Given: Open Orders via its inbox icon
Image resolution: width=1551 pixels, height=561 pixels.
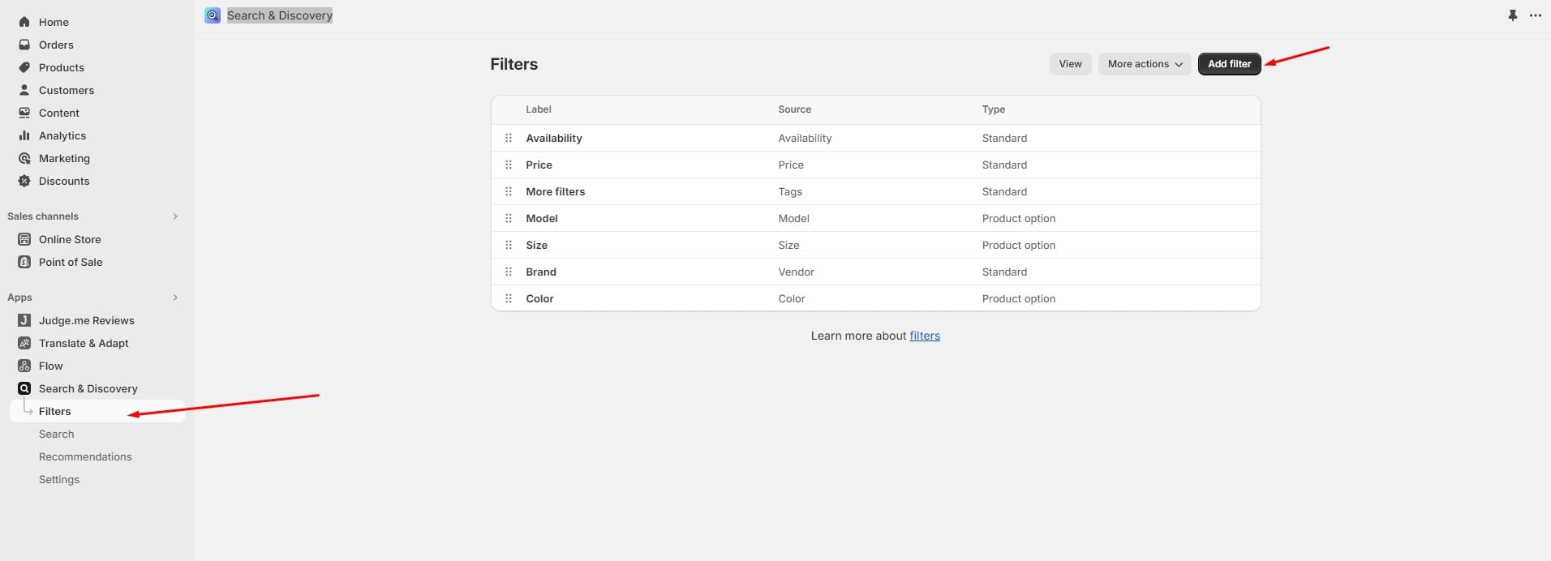Looking at the screenshot, I should pyautogui.click(x=24, y=45).
